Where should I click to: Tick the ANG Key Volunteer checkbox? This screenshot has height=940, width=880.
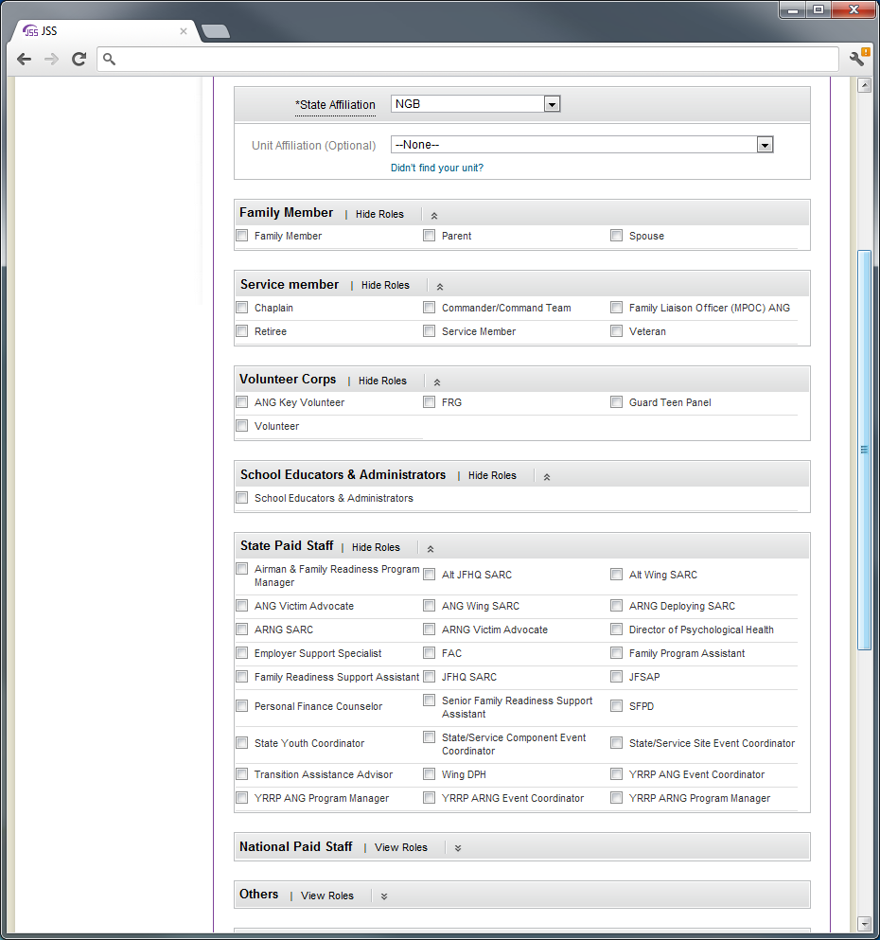pyautogui.click(x=242, y=402)
